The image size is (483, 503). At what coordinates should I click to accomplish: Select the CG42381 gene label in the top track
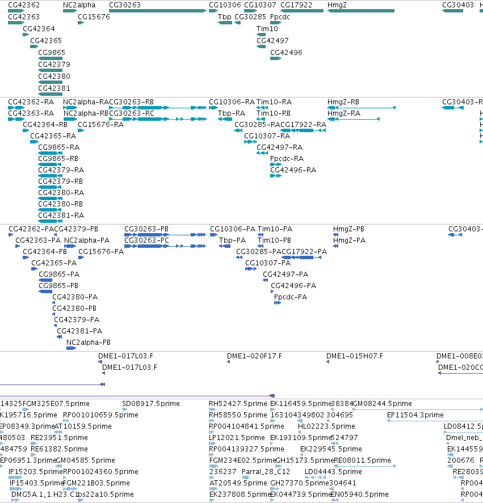coord(54,88)
